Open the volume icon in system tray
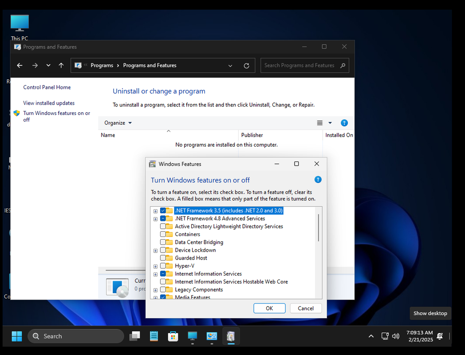The width and height of the screenshot is (465, 355). click(x=396, y=336)
